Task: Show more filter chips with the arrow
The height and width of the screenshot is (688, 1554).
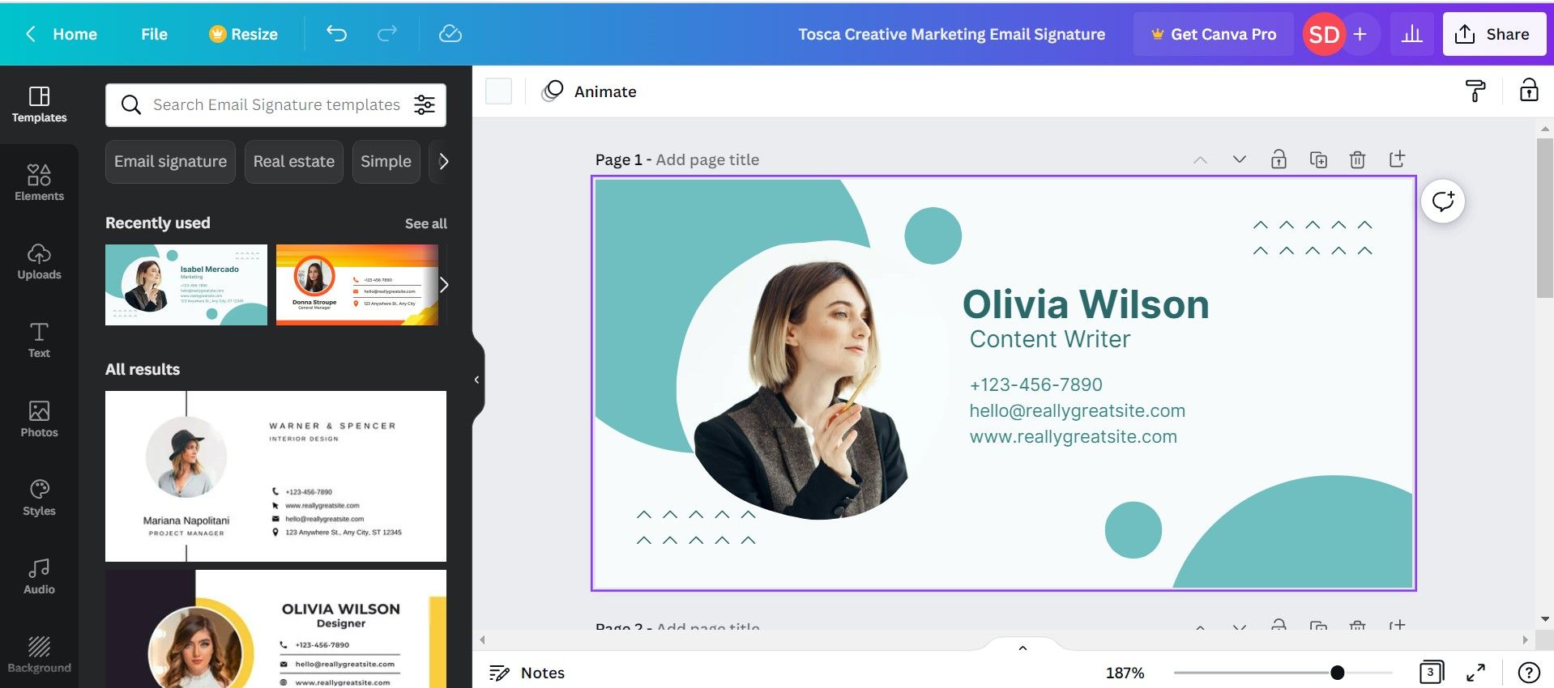Action: coord(443,161)
